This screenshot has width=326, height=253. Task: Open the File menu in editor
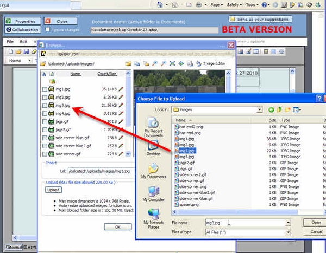(x=10, y=42)
